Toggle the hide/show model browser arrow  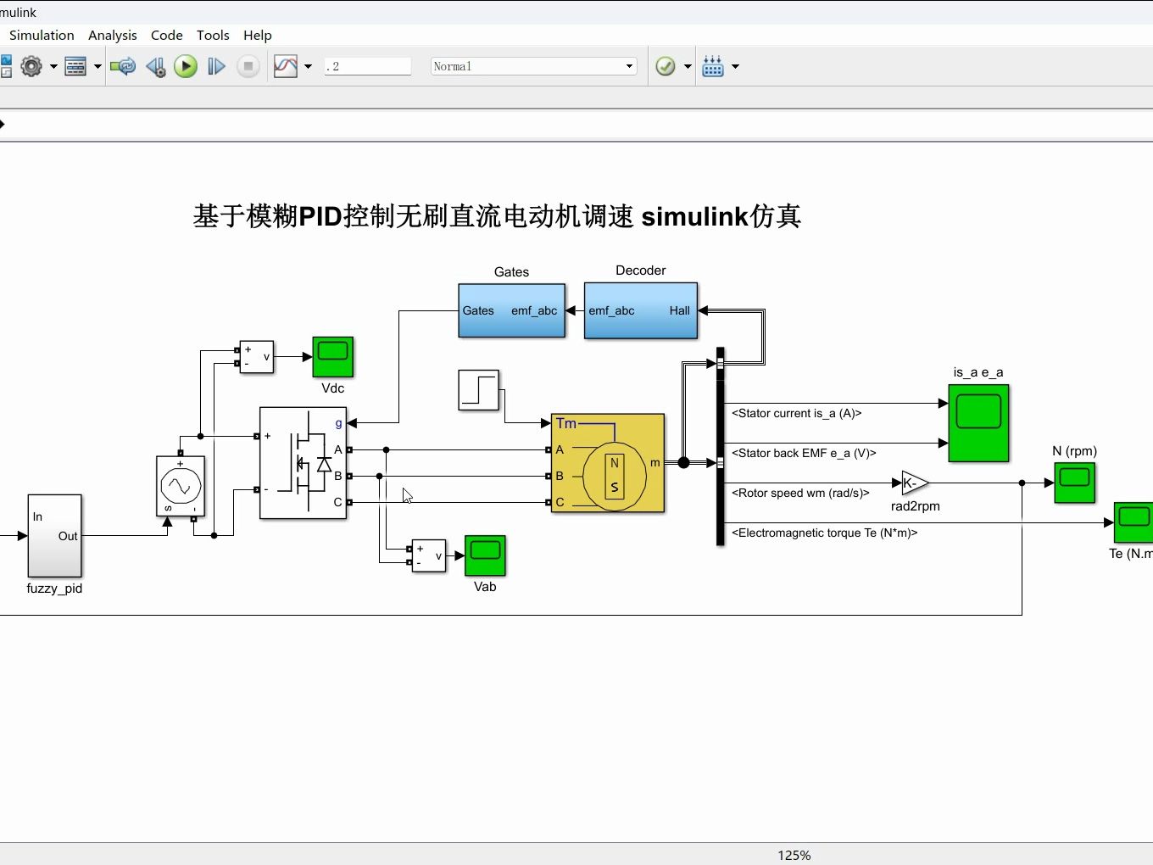click(x=5, y=124)
